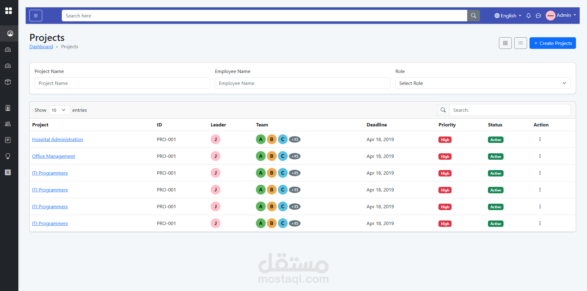587x291 pixels.
Task: Open the chat messages icon
Action: pyautogui.click(x=538, y=16)
